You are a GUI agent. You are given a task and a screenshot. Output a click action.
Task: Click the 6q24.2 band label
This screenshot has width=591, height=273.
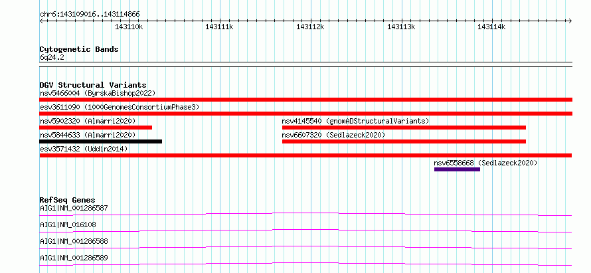52,57
